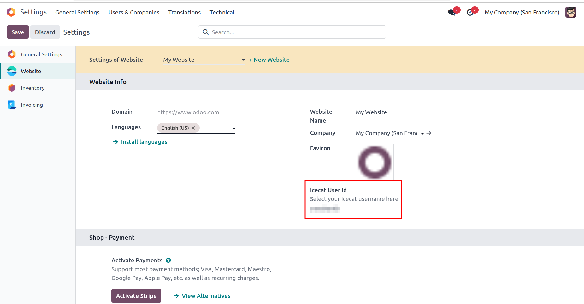584x304 pixels.
Task: Click the Odoo Settings app logo
Action: (11, 12)
